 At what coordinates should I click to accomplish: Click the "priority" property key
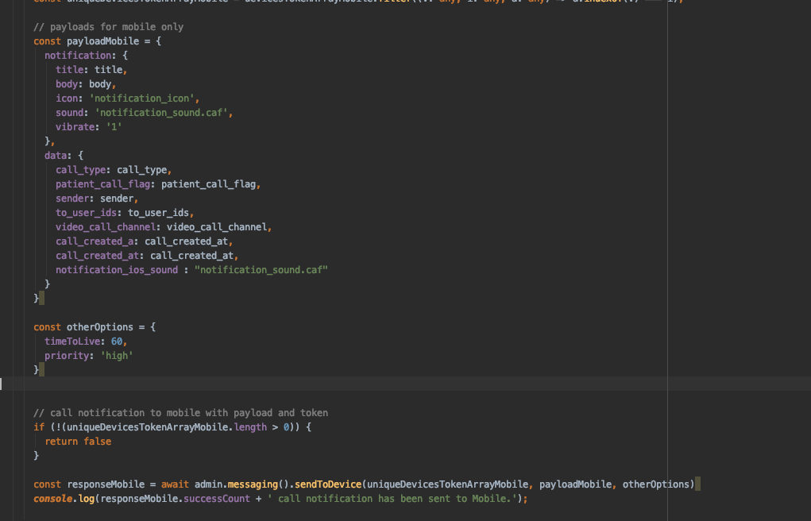(67, 356)
